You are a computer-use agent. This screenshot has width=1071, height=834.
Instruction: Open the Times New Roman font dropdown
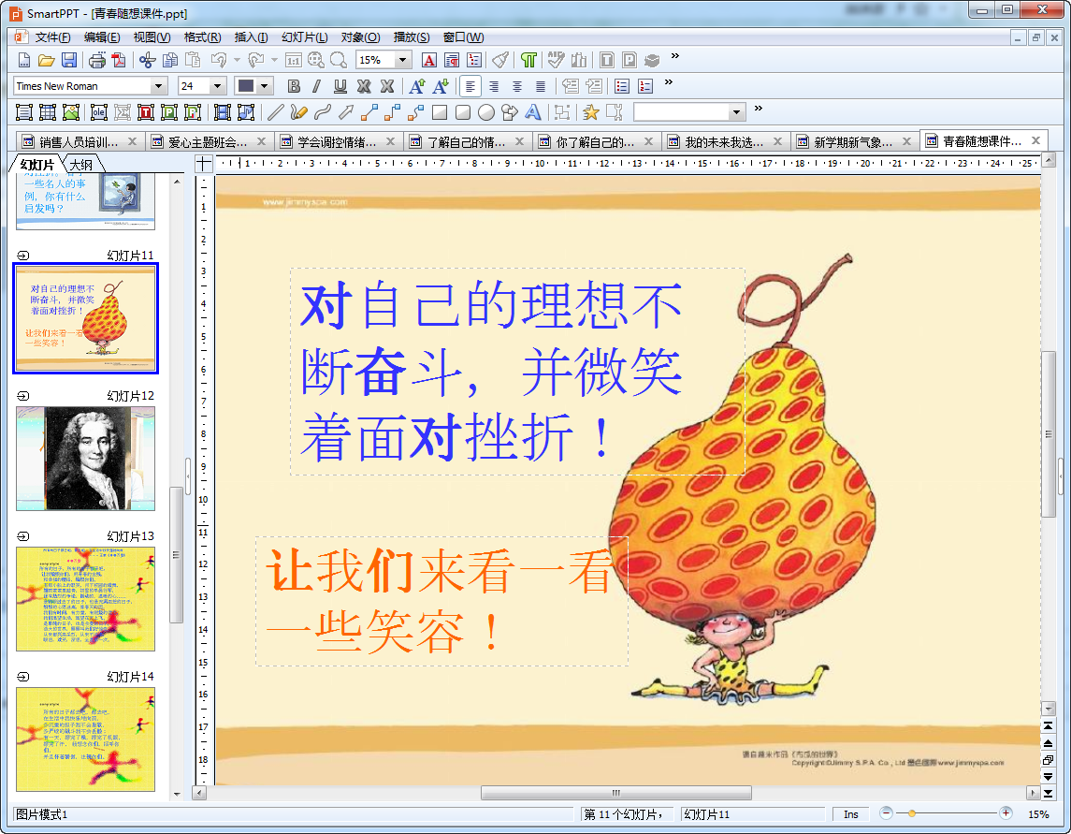point(158,86)
